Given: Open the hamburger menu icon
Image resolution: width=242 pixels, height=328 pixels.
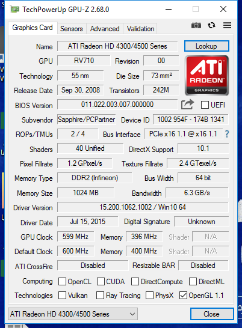Looking at the screenshot, I should point(227,25).
